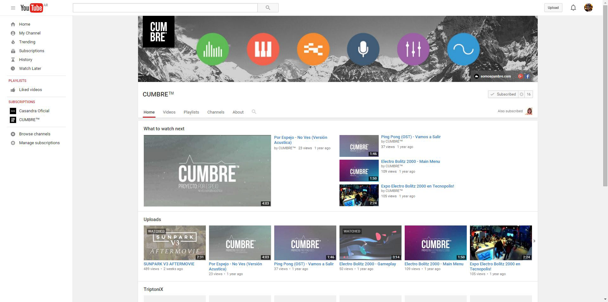Play the SUNPARK V3 Aftermovie thumbnail
This screenshot has width=608, height=302.
(175, 243)
